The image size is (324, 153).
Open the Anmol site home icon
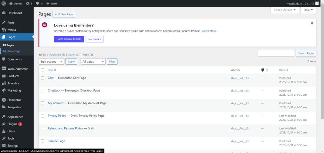[11, 3]
